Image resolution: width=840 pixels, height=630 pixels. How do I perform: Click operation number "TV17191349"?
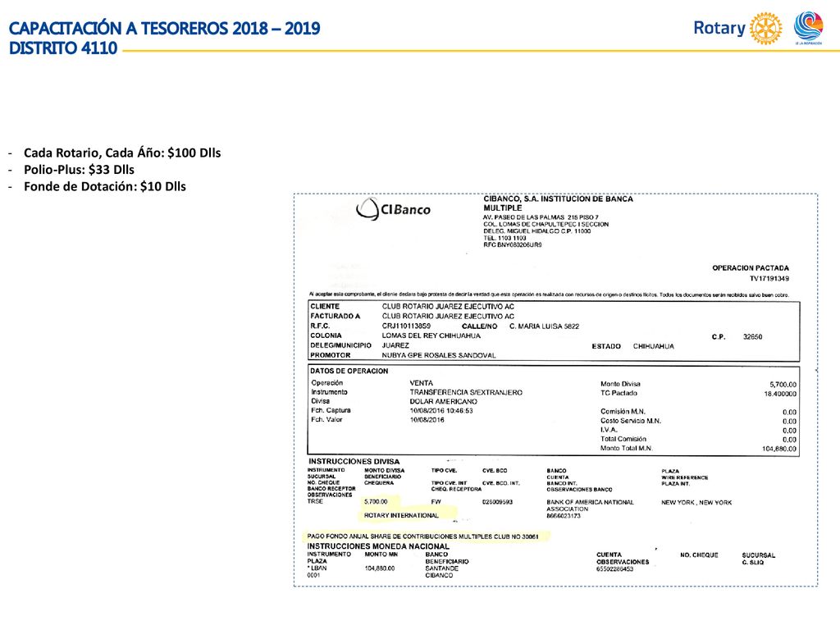[769, 279]
